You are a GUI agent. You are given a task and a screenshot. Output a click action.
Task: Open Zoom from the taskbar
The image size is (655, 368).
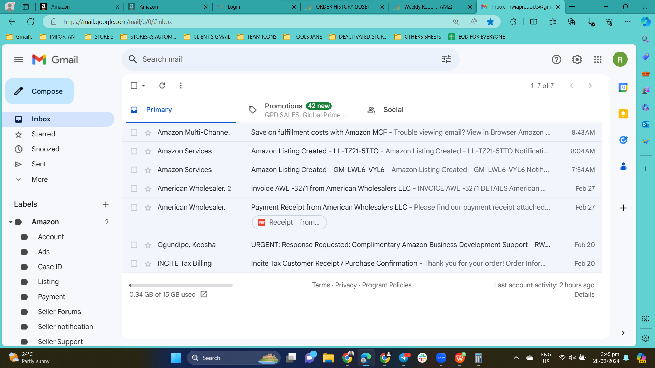(441, 358)
